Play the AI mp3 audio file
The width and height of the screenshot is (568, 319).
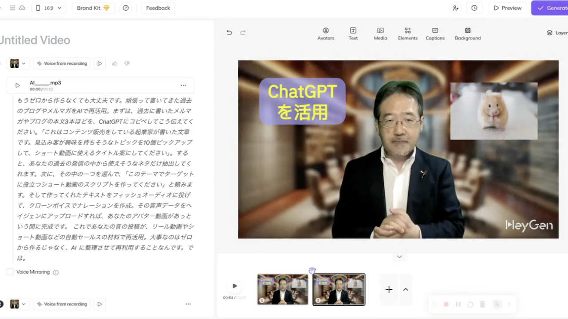(18, 86)
